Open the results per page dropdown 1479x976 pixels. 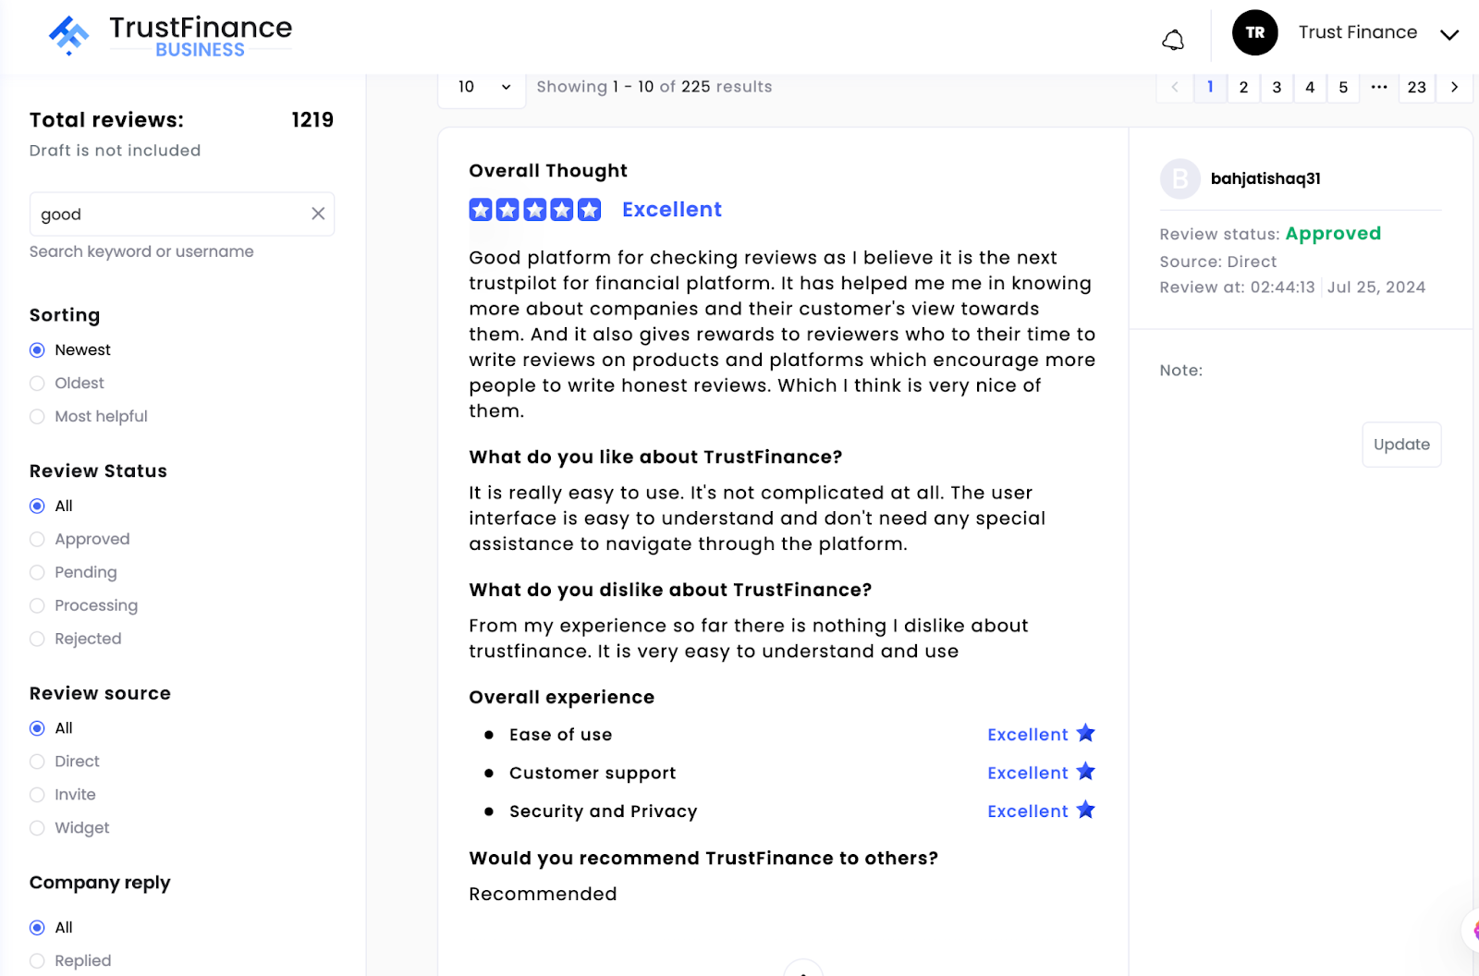pos(483,87)
